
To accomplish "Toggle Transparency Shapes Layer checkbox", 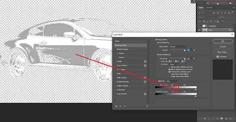I will pos(169,72).
